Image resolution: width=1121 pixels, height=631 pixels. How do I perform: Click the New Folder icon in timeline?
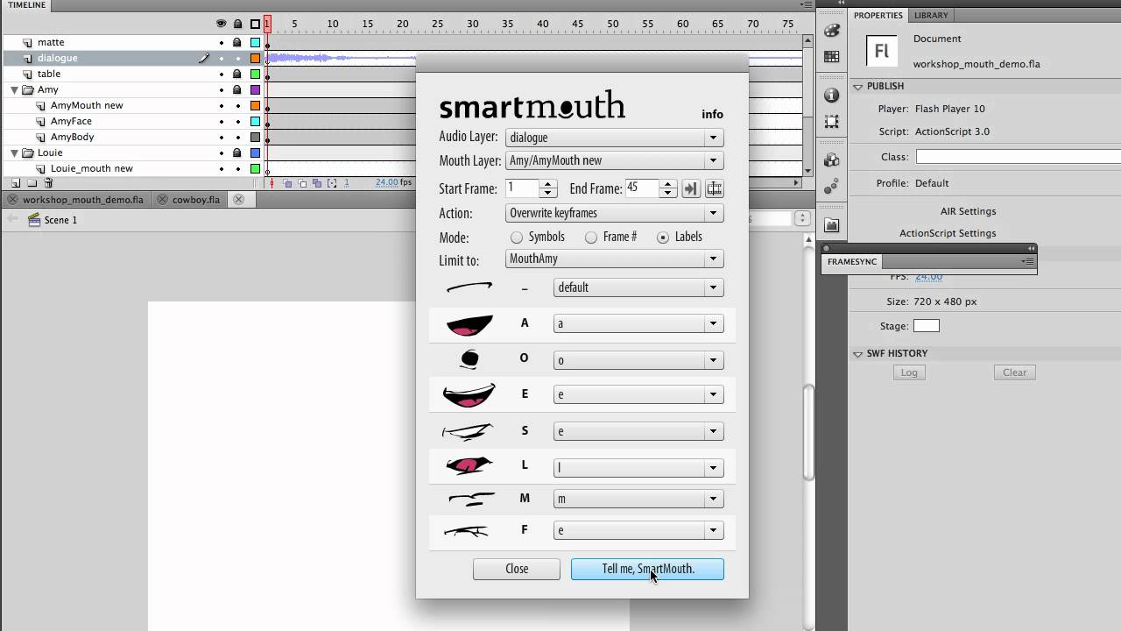coord(32,183)
